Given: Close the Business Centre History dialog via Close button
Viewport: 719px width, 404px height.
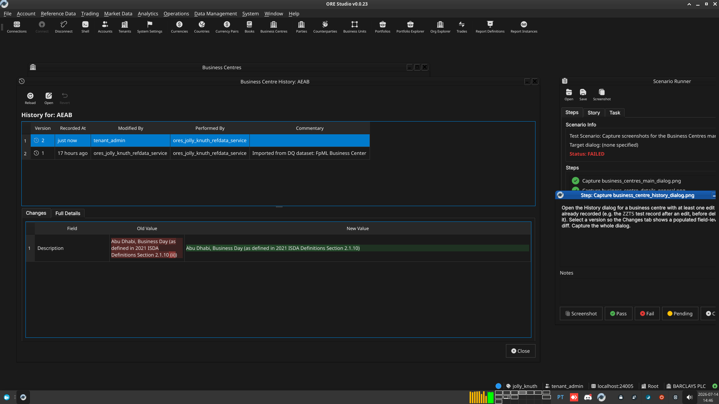Looking at the screenshot, I should [521, 351].
